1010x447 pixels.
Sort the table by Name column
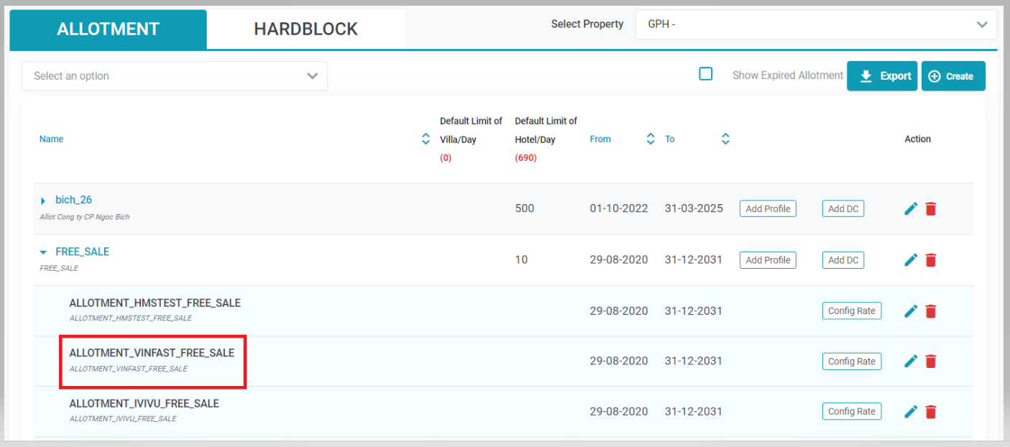(426, 139)
